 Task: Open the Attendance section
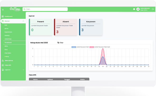tap(9, 61)
